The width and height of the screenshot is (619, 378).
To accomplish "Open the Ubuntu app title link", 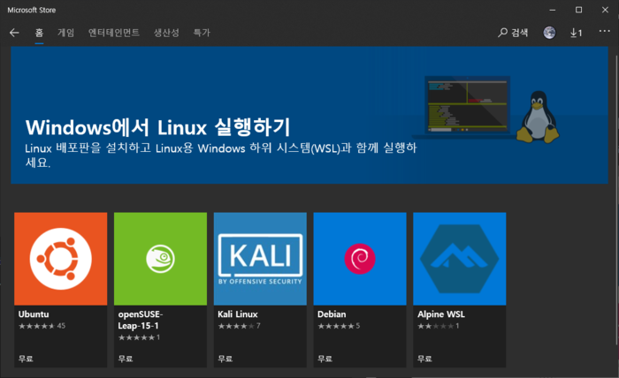I will tap(34, 314).
